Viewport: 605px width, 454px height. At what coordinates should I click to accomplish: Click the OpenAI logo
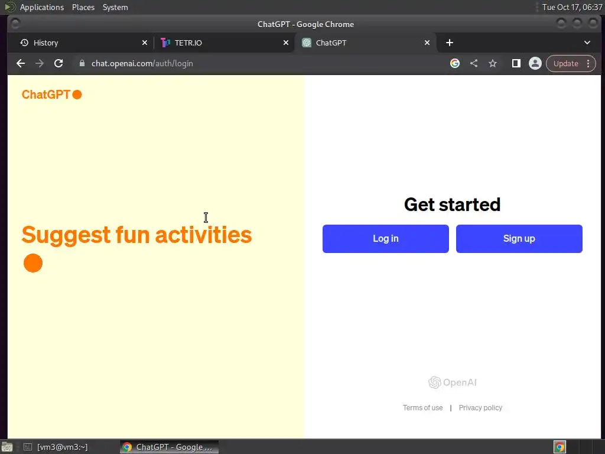(x=452, y=382)
